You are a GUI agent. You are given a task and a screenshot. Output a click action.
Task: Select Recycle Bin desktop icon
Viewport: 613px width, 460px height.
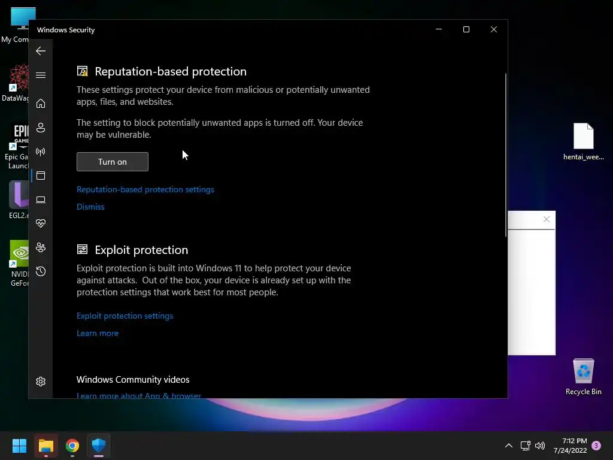click(583, 377)
